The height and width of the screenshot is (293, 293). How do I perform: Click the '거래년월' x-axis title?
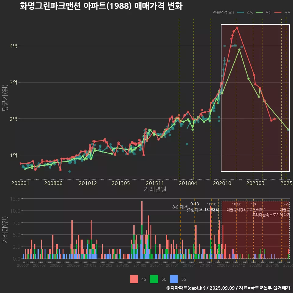(155, 189)
